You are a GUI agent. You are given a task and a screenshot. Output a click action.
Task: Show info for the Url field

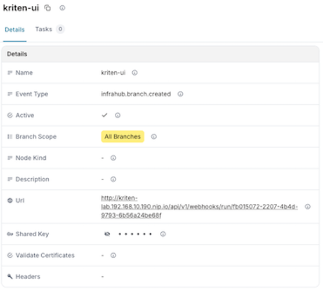pyautogui.click(x=307, y=207)
